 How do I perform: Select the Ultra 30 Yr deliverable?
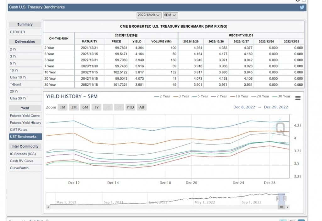pos(25,98)
